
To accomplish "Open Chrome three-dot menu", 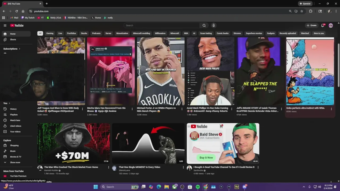I will (336, 11).
